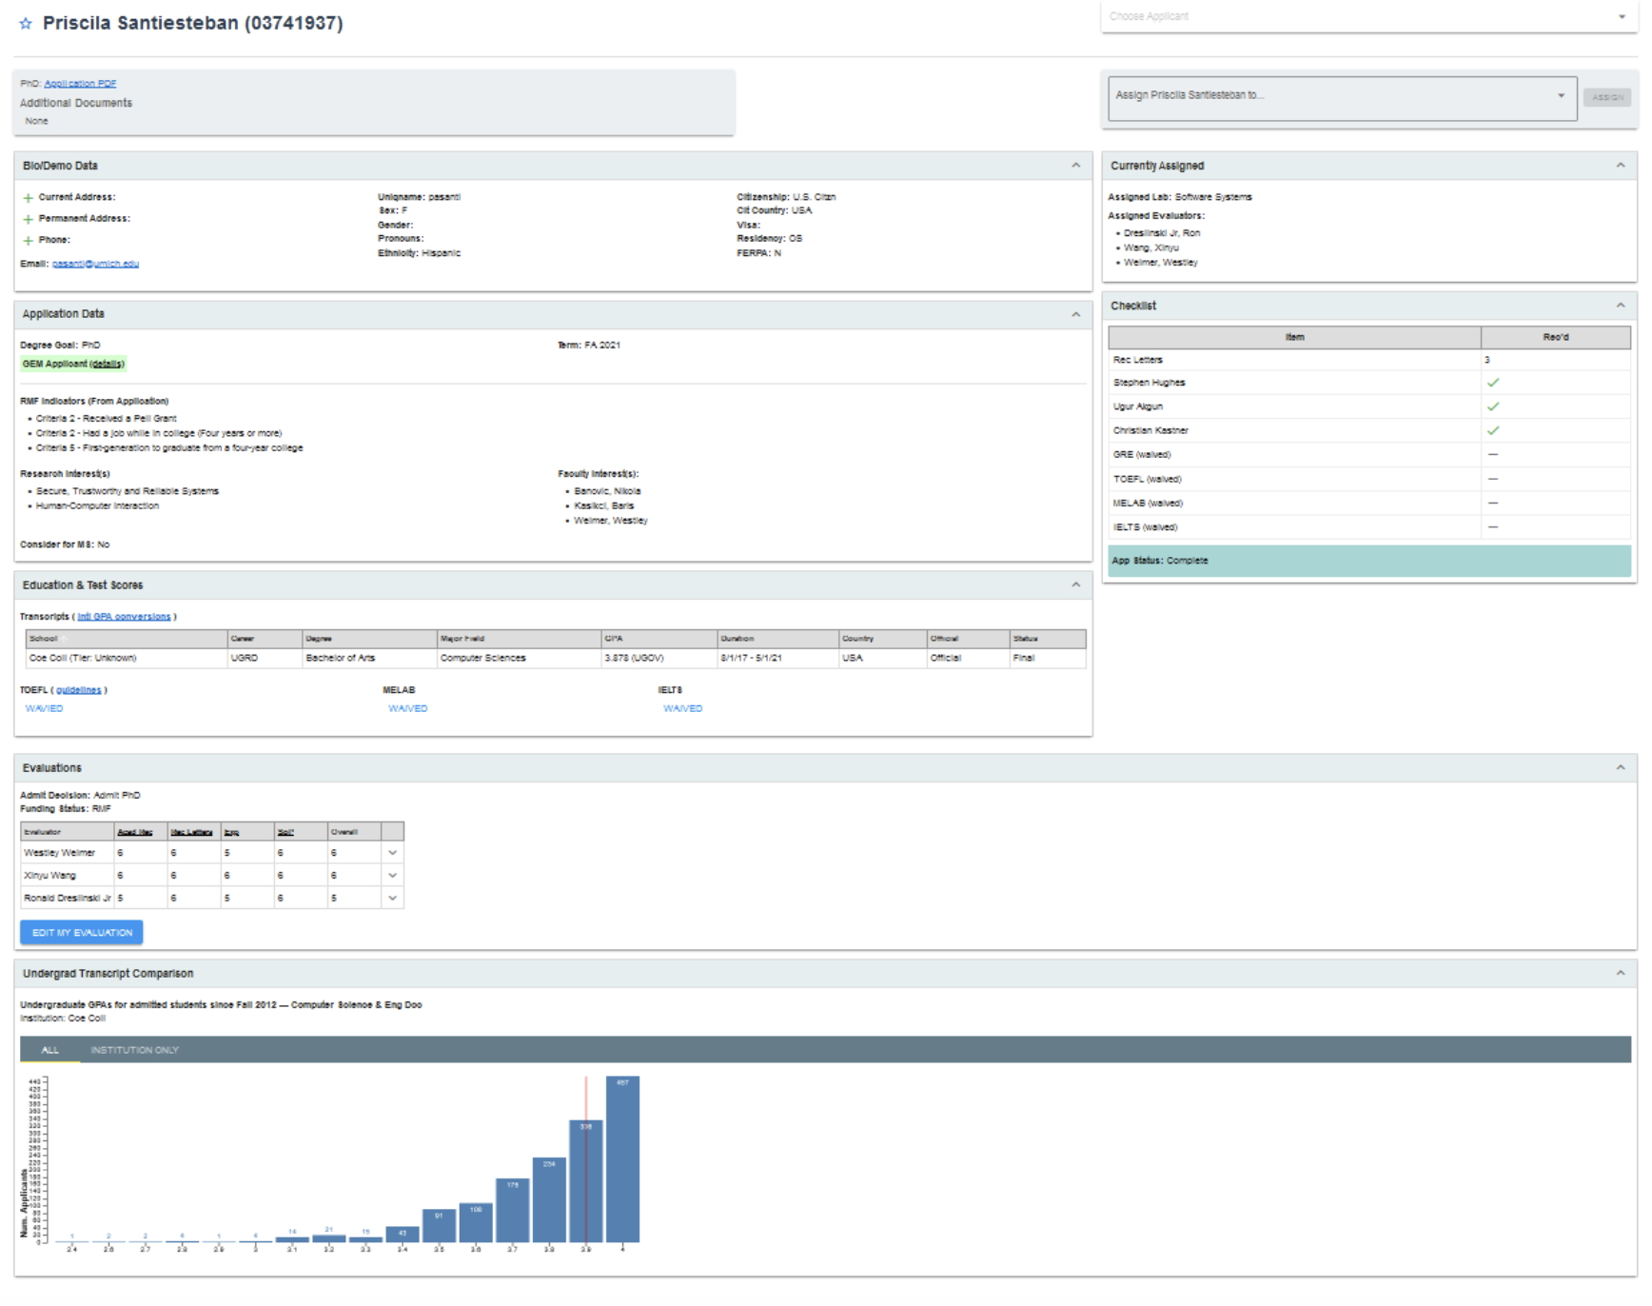Viewport: 1652px width, 1306px height.
Task: Expand Ronald Dreslinski Jr evaluation row
Action: 392,898
